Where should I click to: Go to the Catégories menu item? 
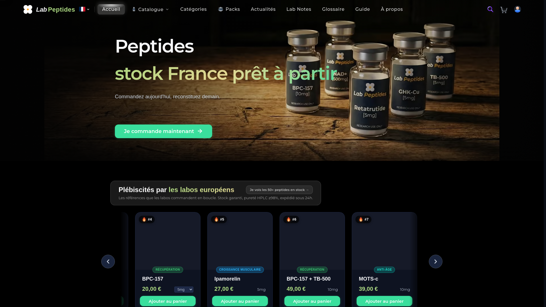(193, 9)
